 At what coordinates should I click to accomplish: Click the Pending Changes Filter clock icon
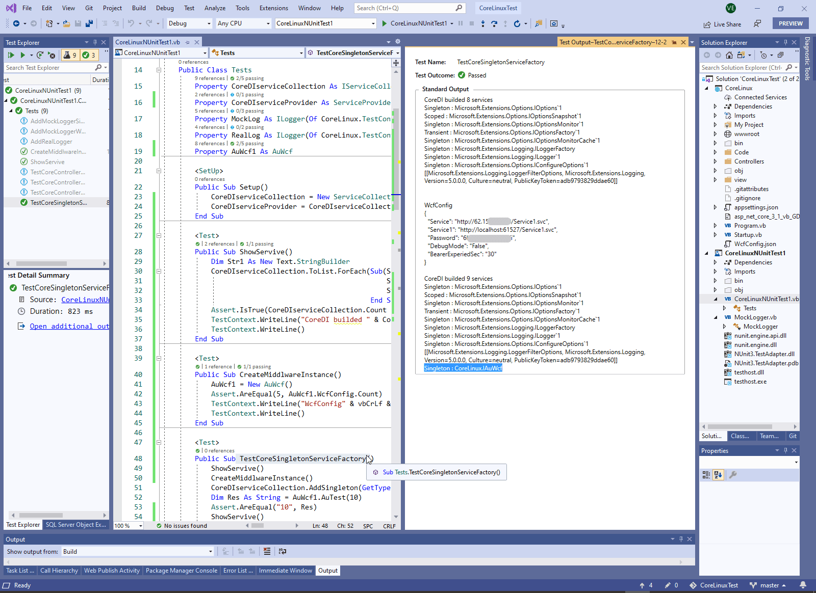763,55
